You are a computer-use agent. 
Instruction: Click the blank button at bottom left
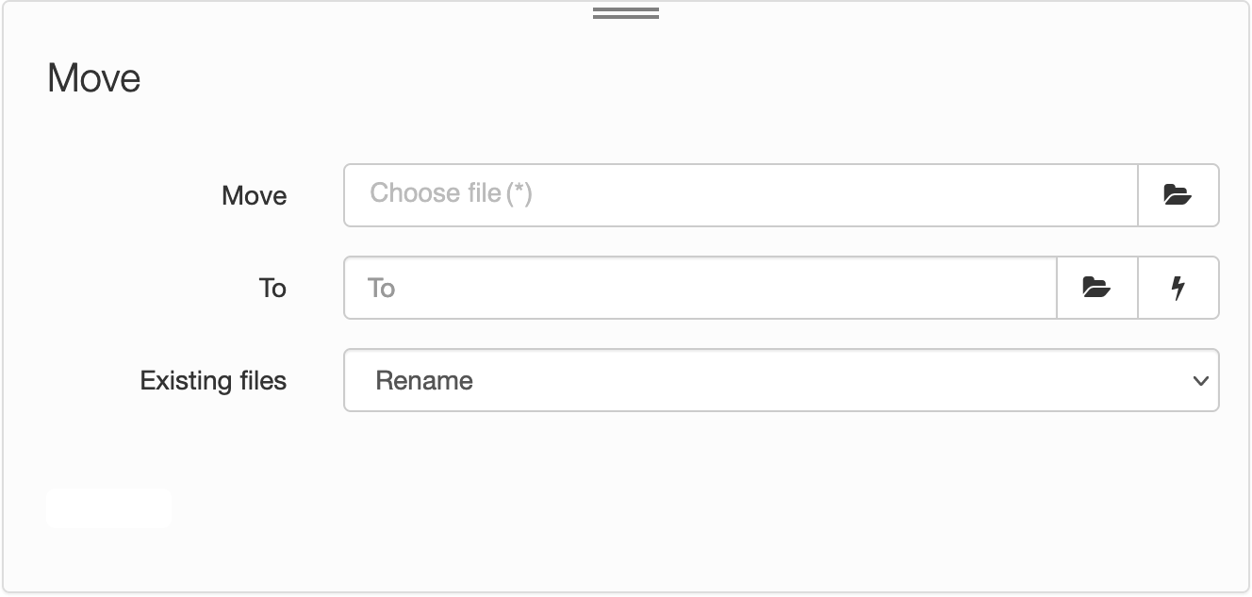[x=108, y=507]
